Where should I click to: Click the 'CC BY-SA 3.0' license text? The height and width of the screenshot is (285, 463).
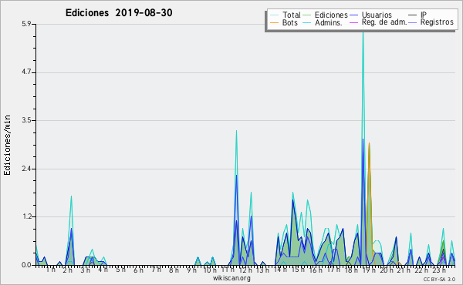tap(439, 279)
